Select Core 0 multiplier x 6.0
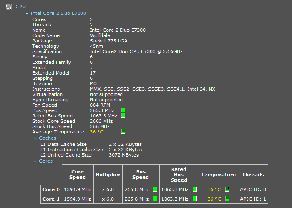The height and width of the screenshot is (208, 292). tap(108, 189)
